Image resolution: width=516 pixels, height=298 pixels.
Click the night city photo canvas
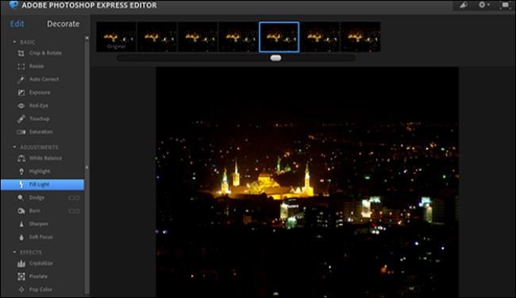pyautogui.click(x=307, y=182)
